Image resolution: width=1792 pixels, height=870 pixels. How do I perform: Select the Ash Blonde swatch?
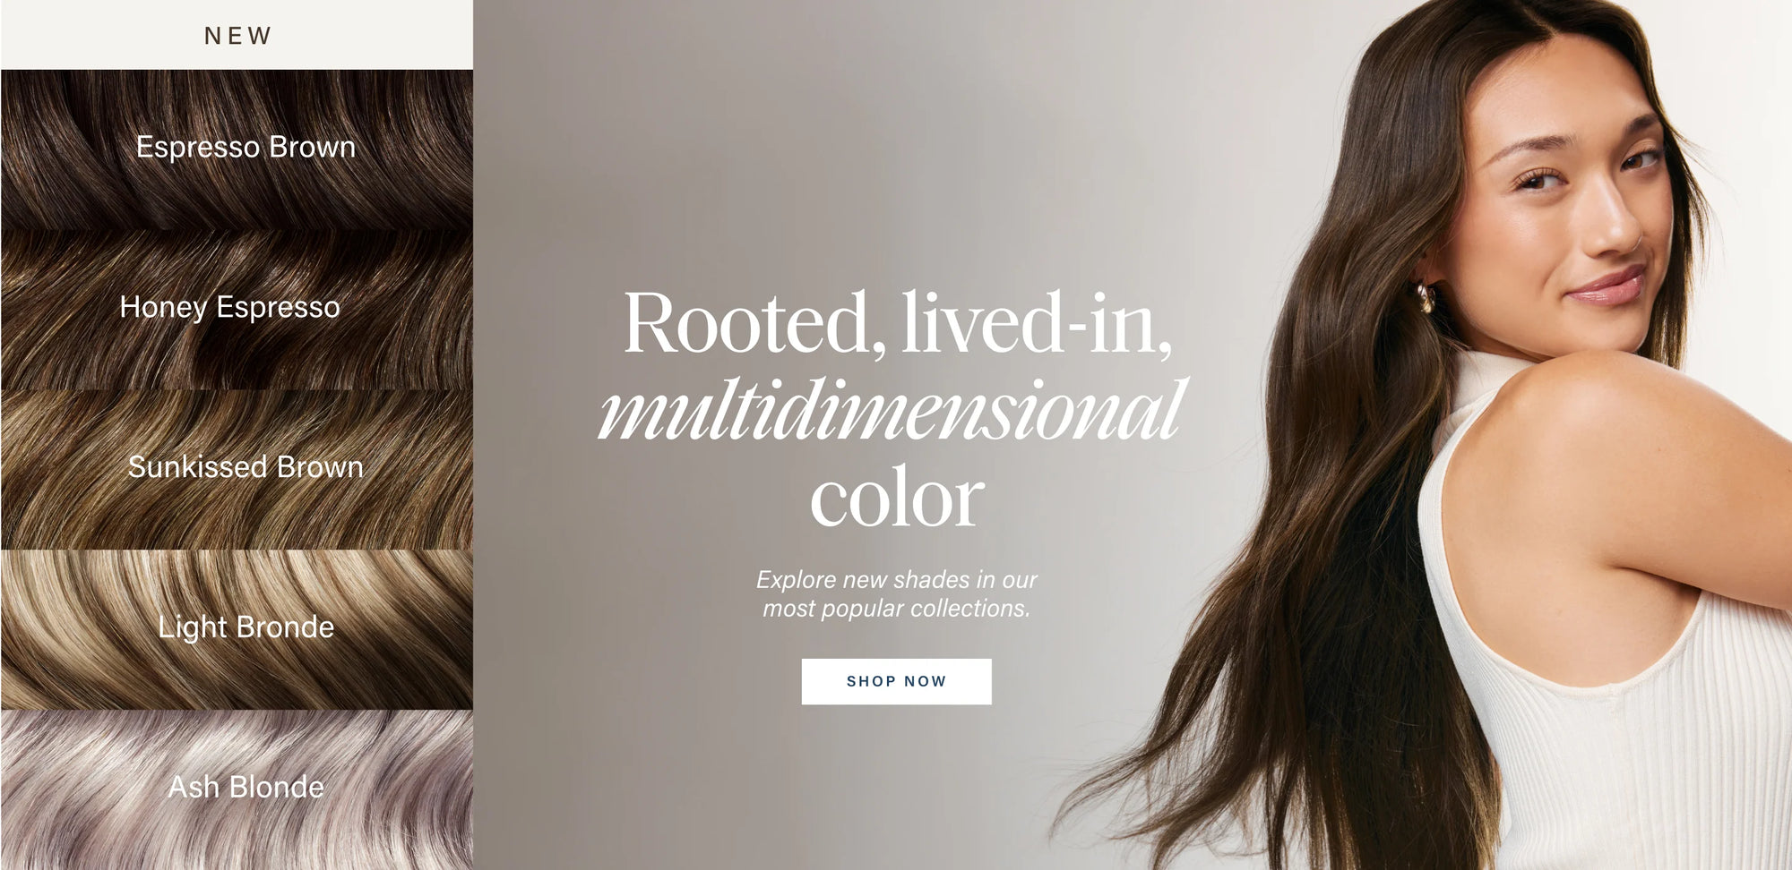[x=237, y=789]
